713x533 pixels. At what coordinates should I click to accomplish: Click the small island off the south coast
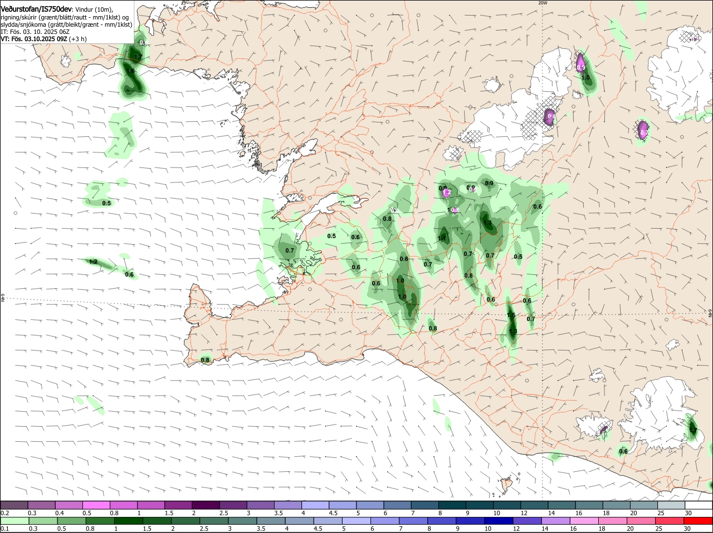(x=506, y=483)
